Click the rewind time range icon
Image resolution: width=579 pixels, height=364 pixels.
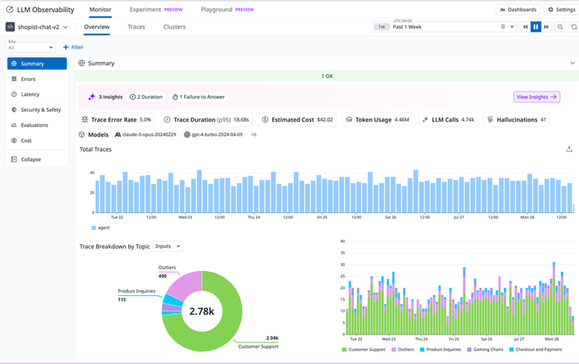[x=525, y=27]
